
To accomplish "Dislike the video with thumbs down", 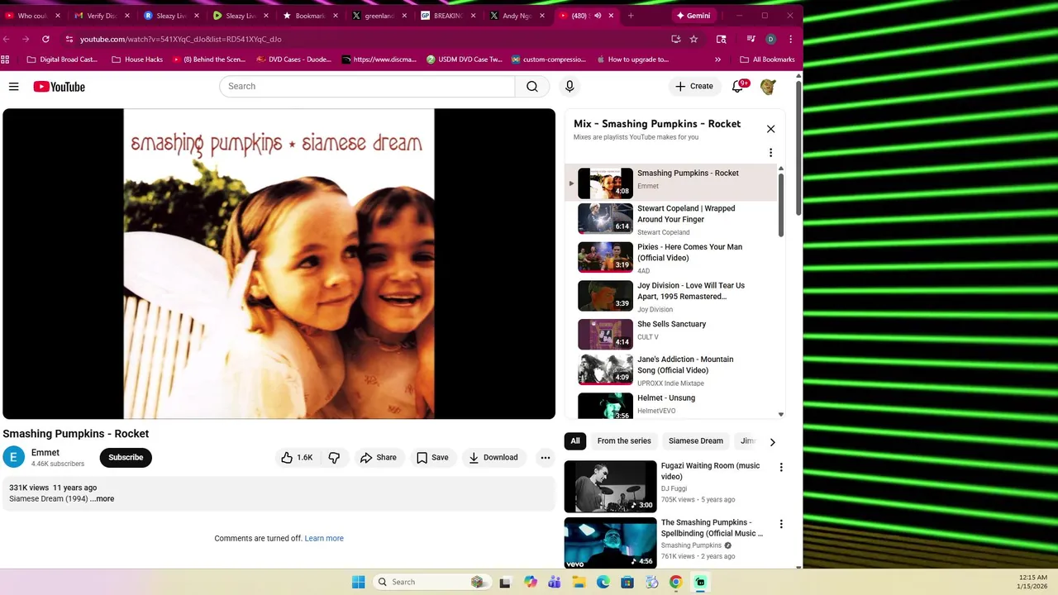I will (334, 457).
